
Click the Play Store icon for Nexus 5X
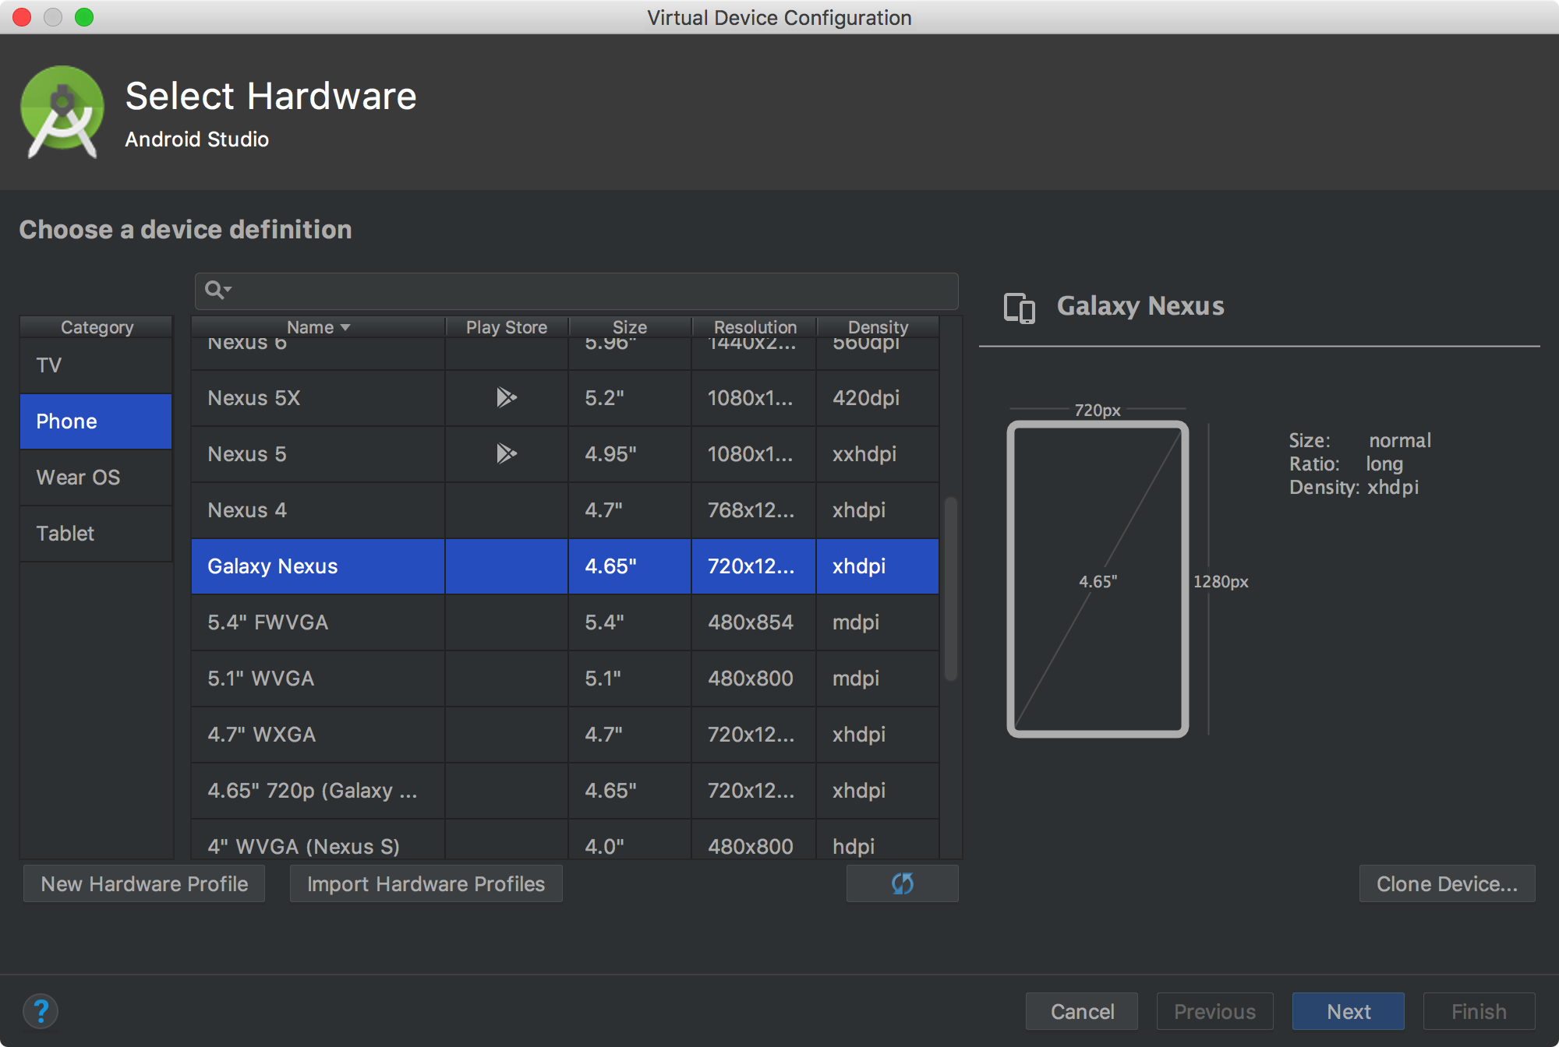click(x=507, y=397)
